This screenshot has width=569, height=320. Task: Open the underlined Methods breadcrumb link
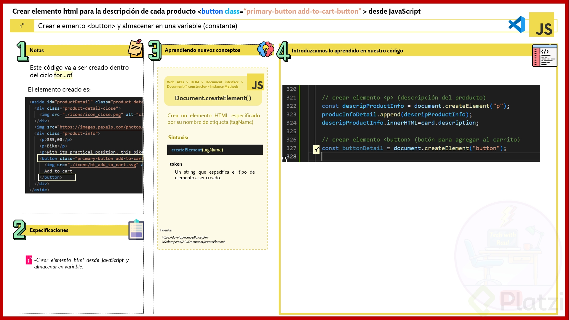[231, 87]
